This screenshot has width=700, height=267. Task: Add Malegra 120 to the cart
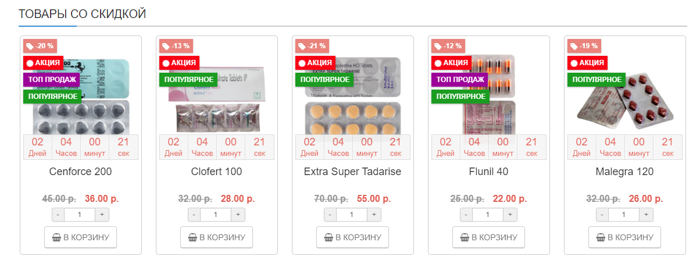[x=625, y=237]
